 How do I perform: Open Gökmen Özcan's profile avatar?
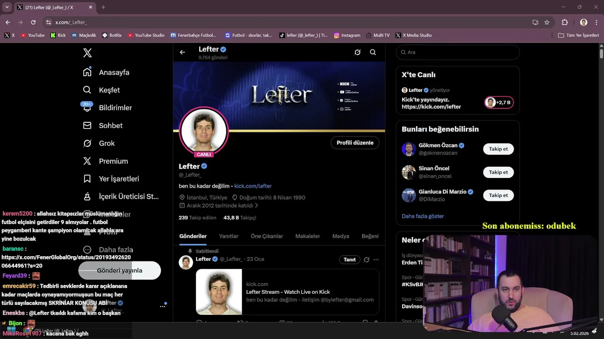pos(409,149)
